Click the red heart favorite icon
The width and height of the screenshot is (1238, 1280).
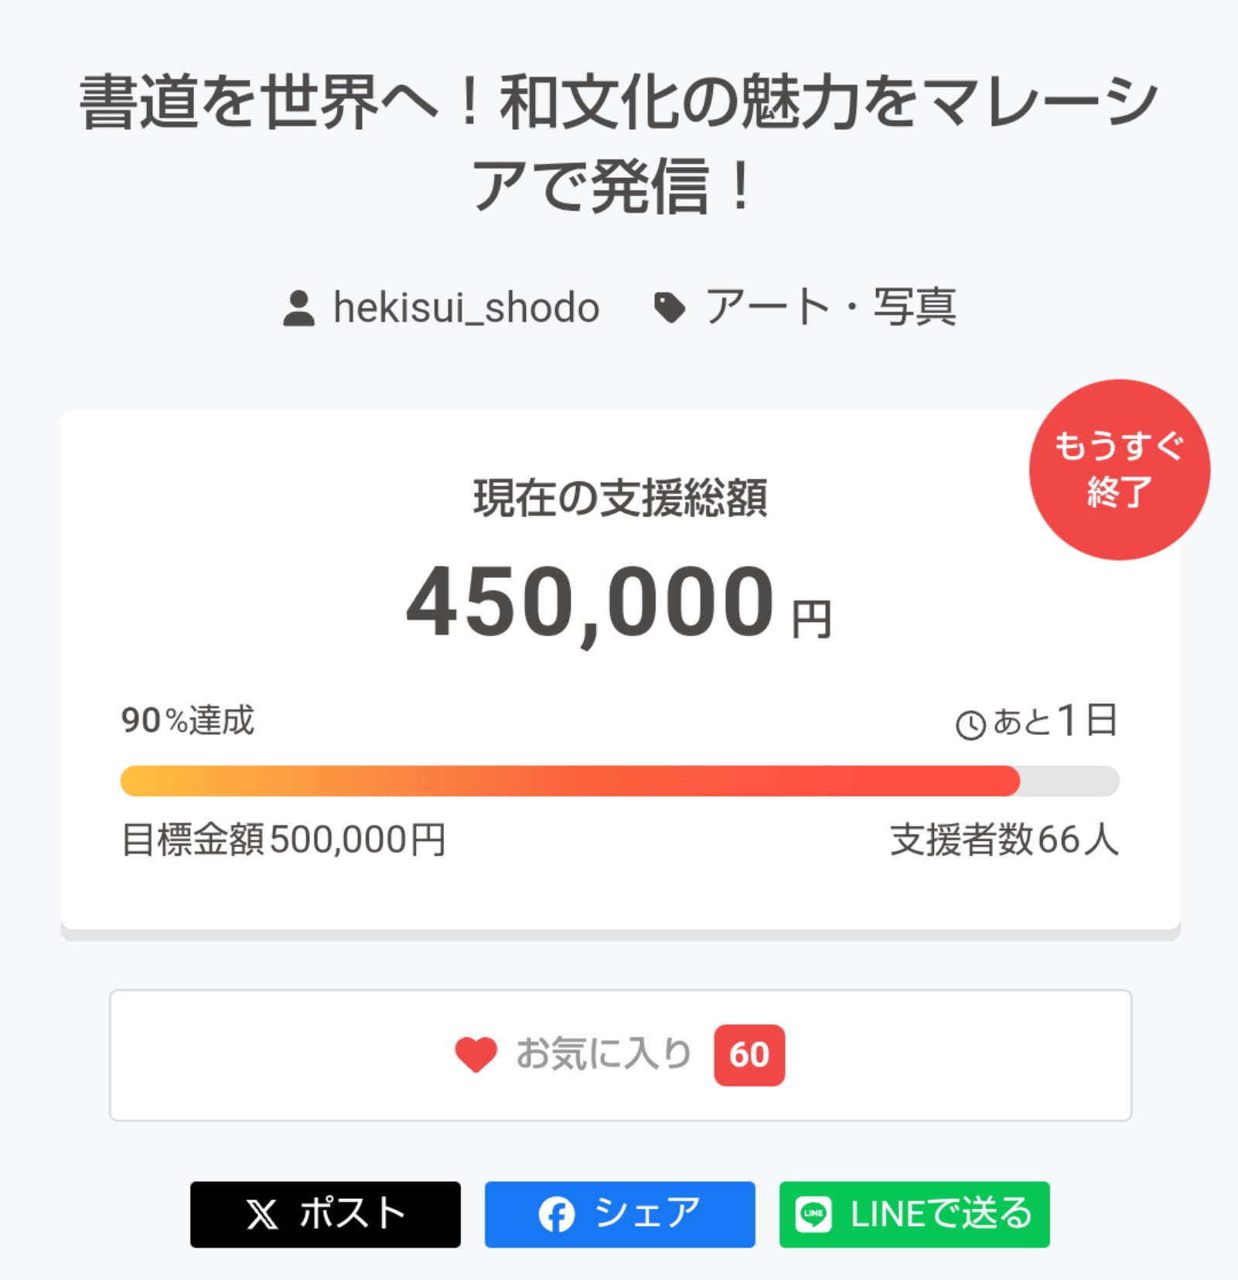(476, 1055)
